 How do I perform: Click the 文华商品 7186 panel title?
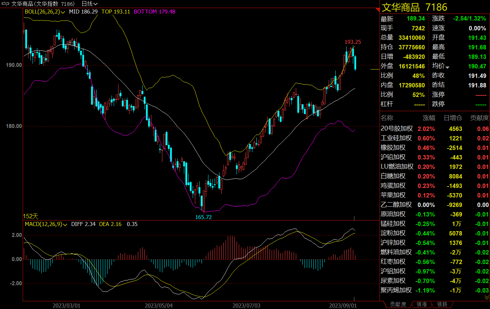point(414,7)
